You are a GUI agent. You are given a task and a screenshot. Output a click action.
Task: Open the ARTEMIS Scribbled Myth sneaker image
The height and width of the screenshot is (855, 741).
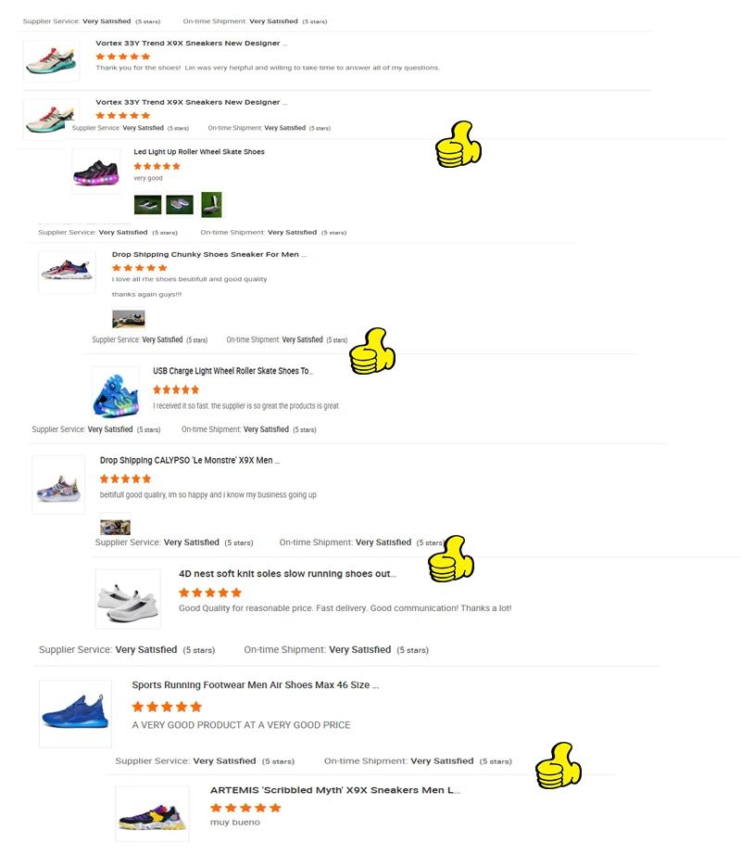click(153, 813)
